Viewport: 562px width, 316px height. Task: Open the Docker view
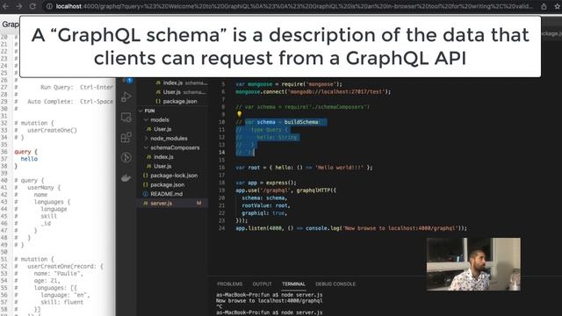point(126,177)
